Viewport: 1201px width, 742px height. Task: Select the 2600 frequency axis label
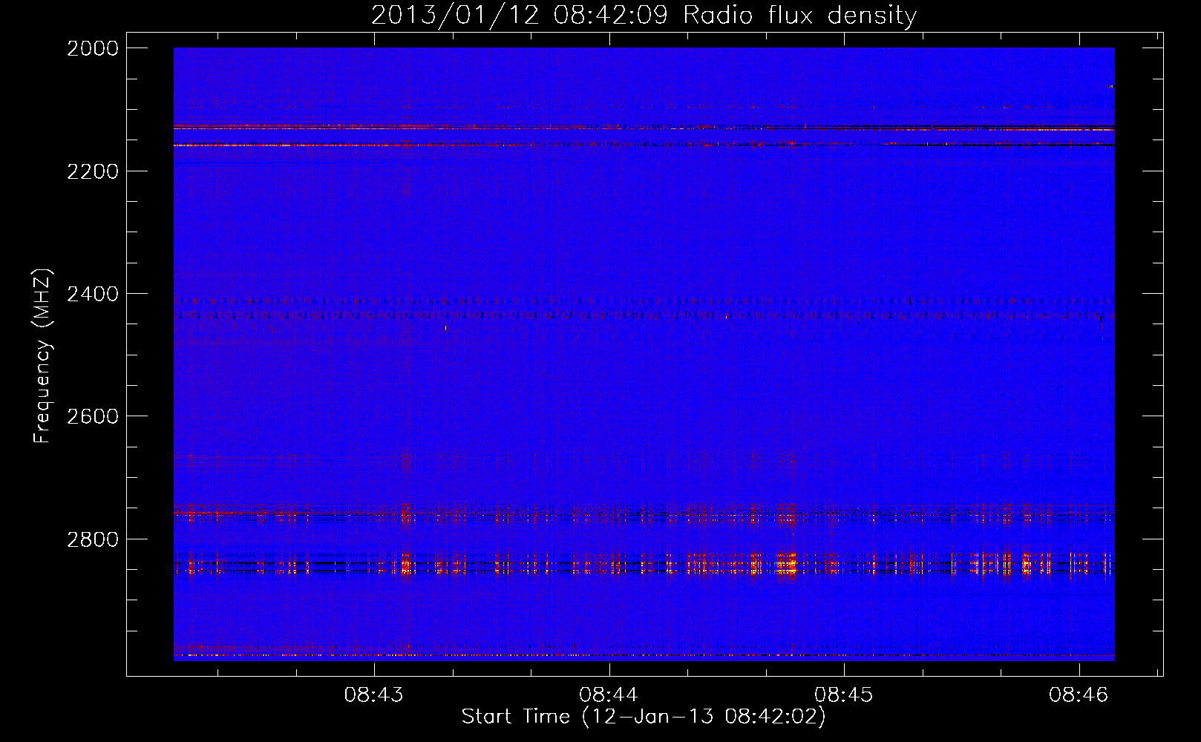93,416
